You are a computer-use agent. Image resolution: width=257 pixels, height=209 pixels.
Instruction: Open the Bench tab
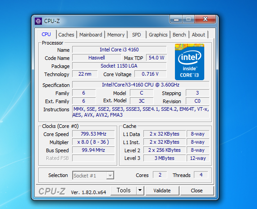179,35
